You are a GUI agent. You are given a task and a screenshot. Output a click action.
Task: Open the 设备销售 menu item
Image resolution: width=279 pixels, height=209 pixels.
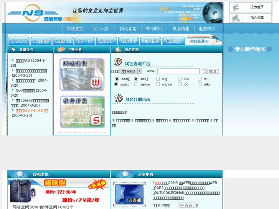(x=181, y=29)
